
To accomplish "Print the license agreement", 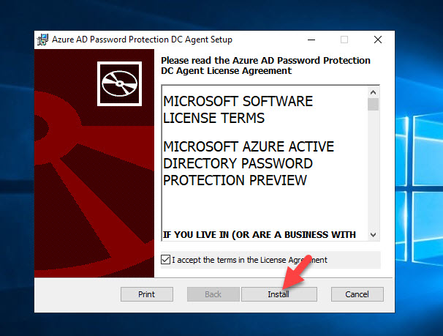I will click(x=147, y=294).
